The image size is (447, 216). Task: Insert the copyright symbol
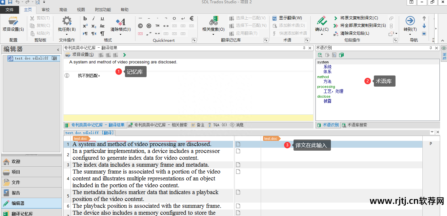point(140,26)
